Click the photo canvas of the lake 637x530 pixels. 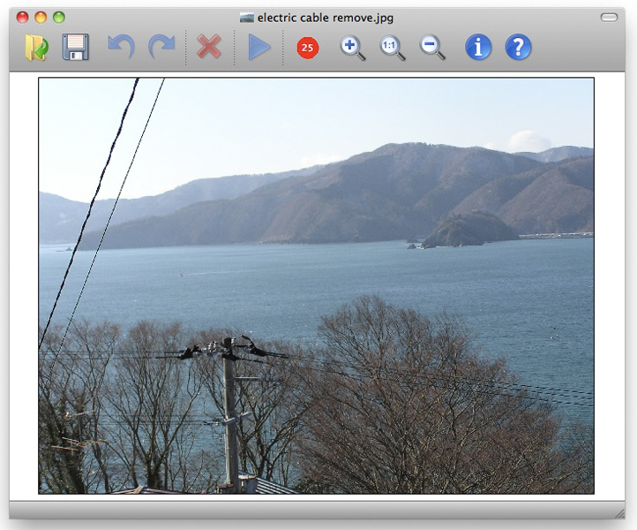[316, 285]
